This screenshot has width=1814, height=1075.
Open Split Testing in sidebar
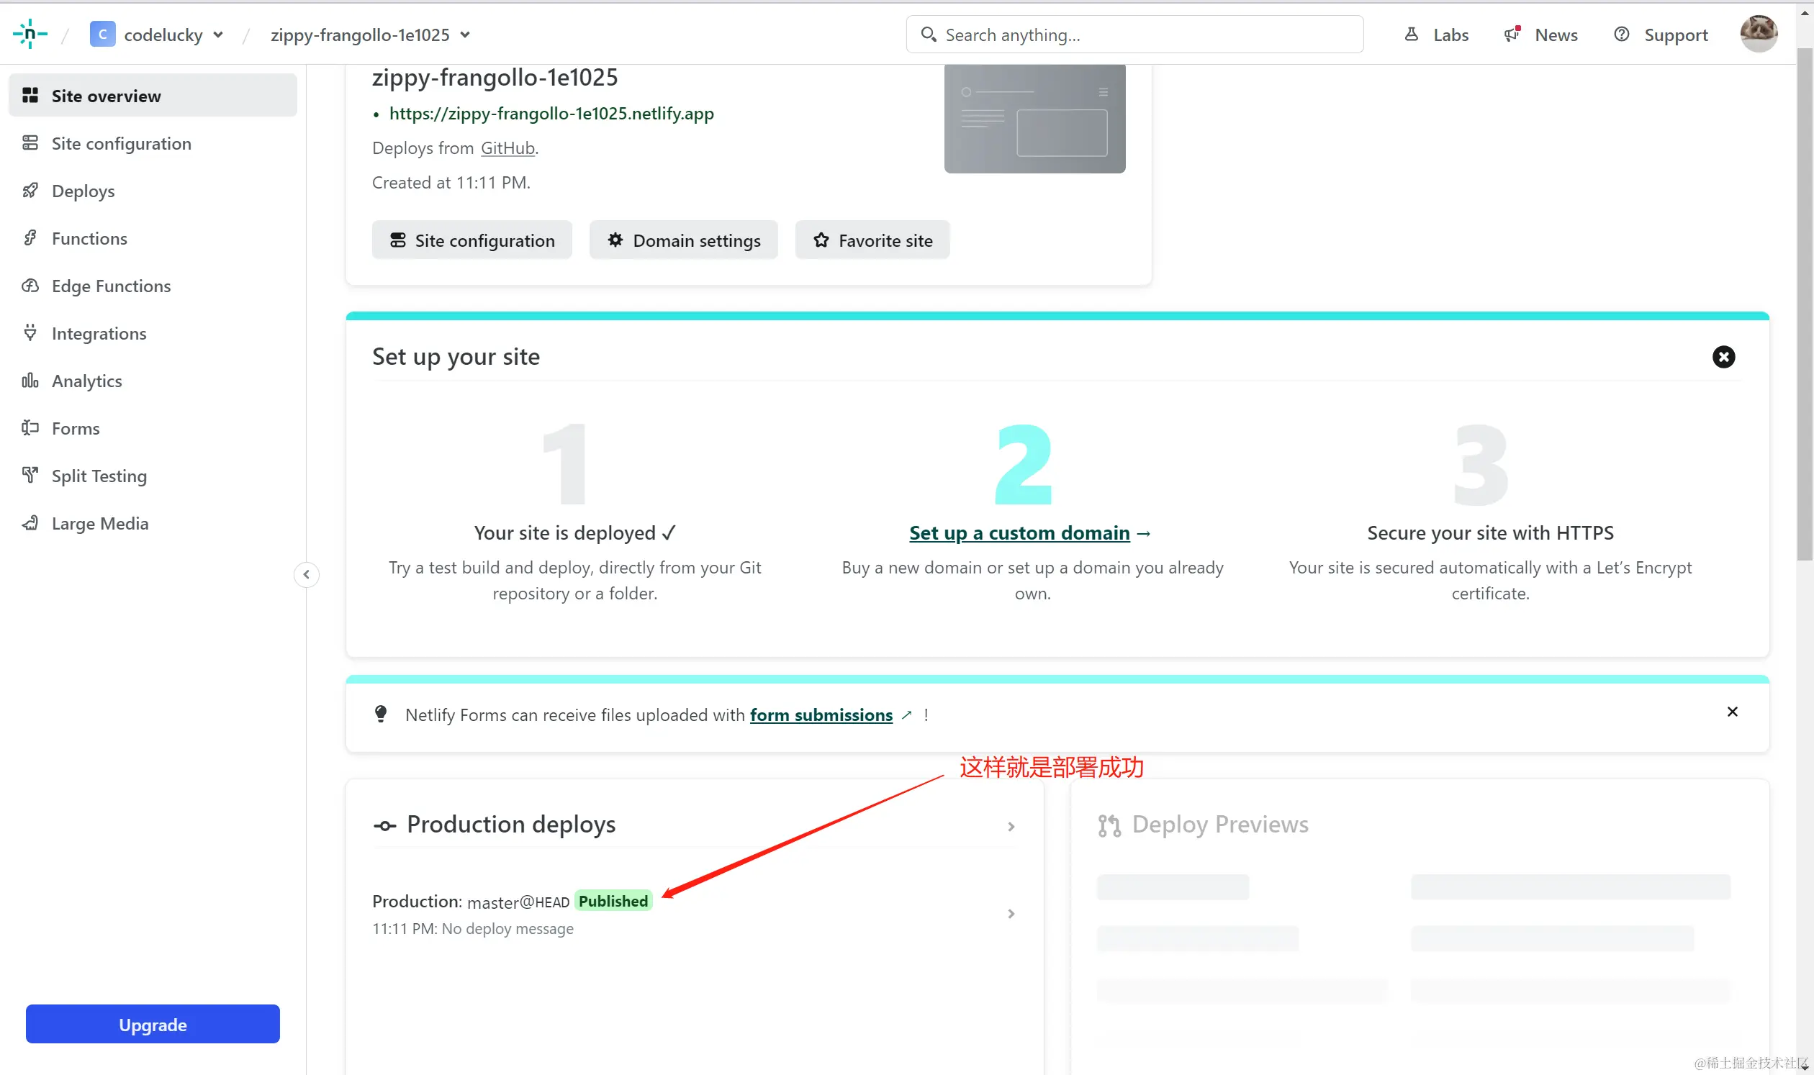(152, 475)
